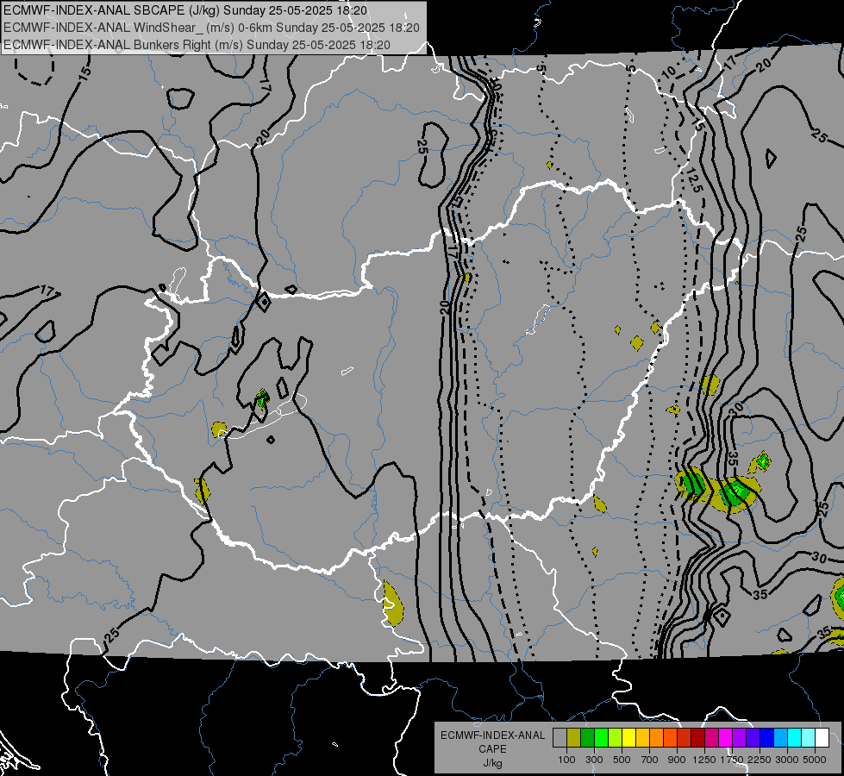
Task: Click the legend value 1250
Action: [704, 760]
